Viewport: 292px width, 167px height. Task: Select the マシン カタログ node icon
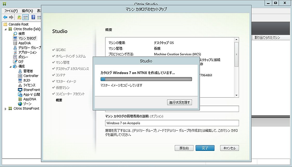click(15, 38)
